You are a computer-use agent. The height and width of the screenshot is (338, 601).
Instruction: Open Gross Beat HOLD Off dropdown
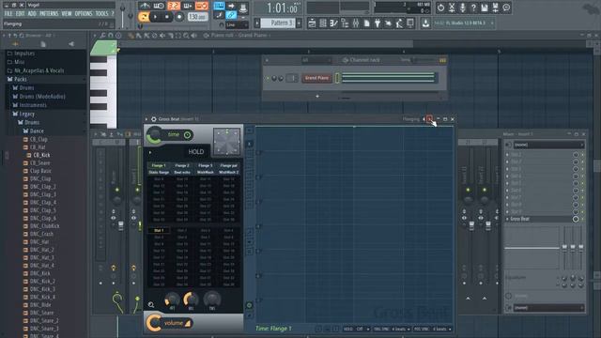[x=357, y=329]
